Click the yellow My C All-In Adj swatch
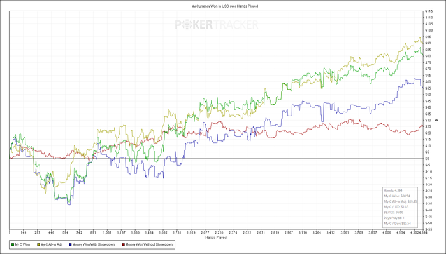The width and height of the screenshot is (446, 254). (38, 244)
